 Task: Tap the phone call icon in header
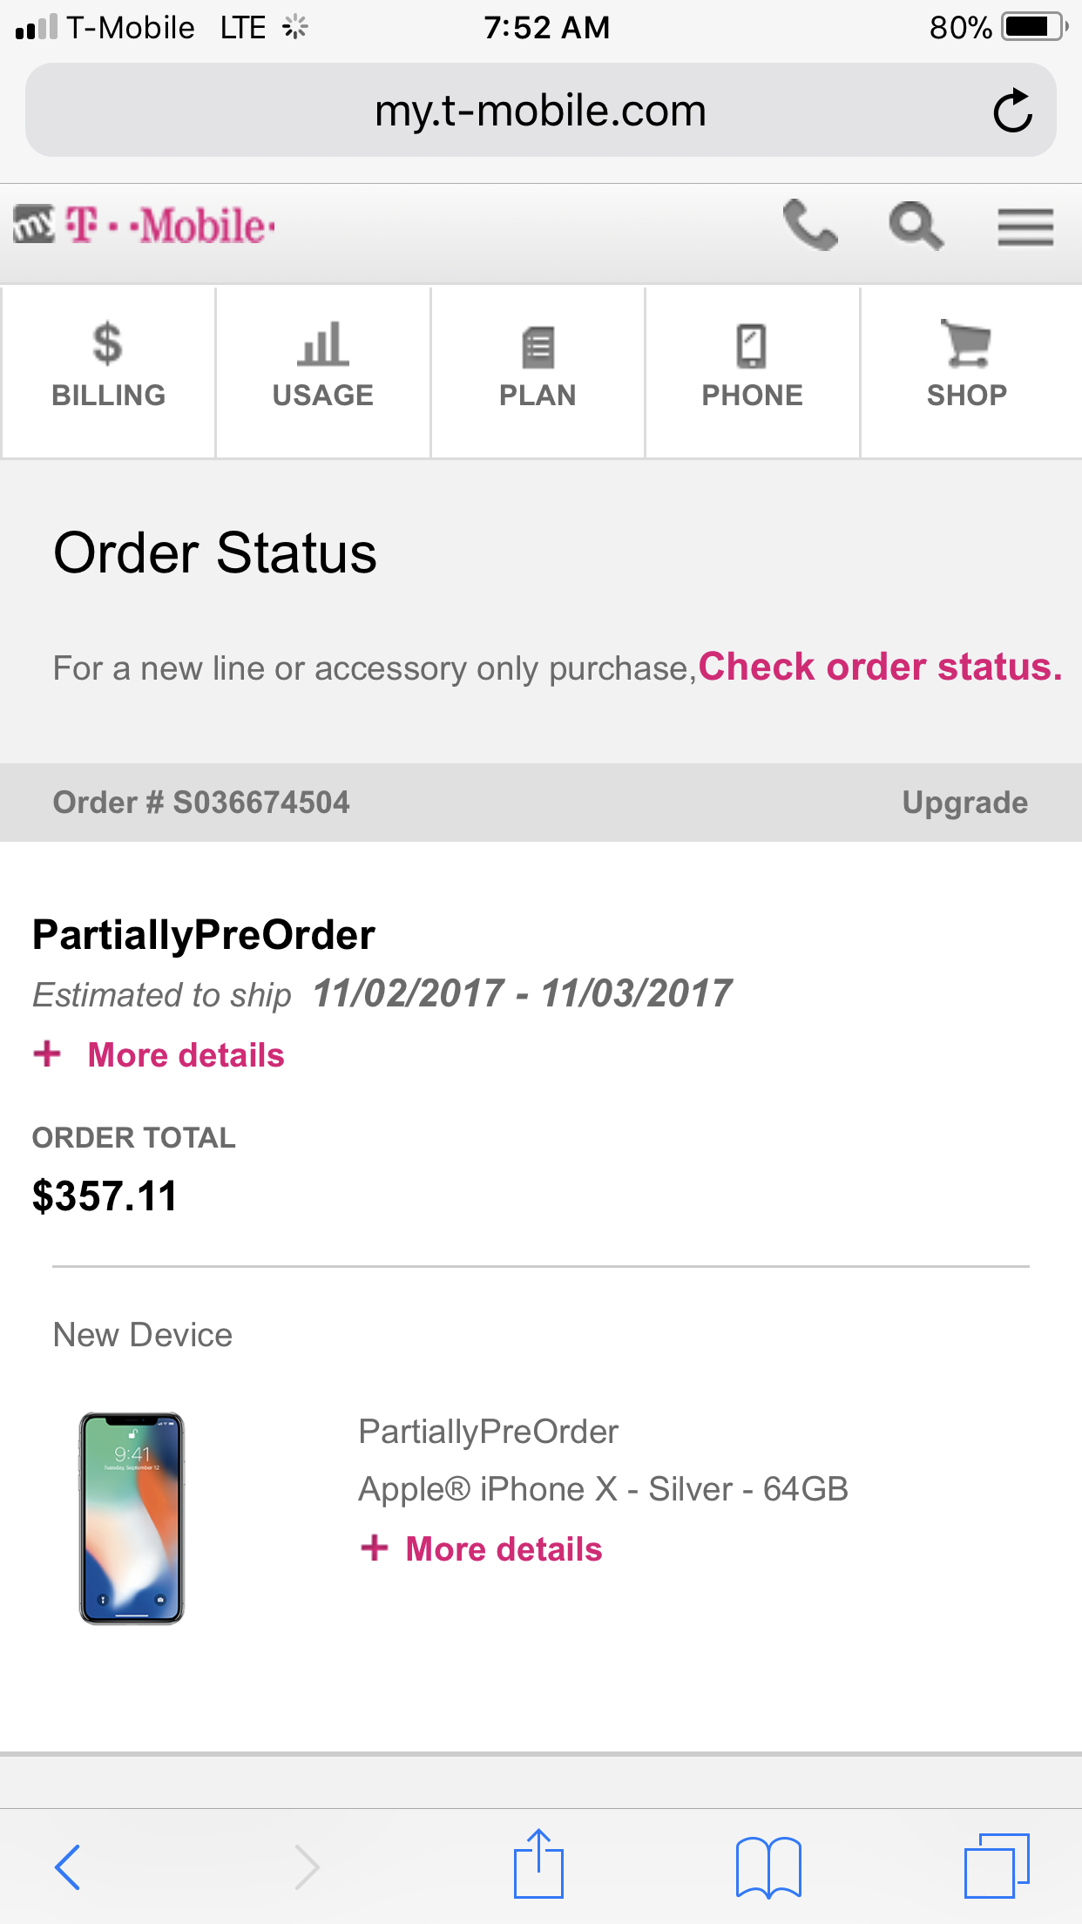[x=809, y=226]
